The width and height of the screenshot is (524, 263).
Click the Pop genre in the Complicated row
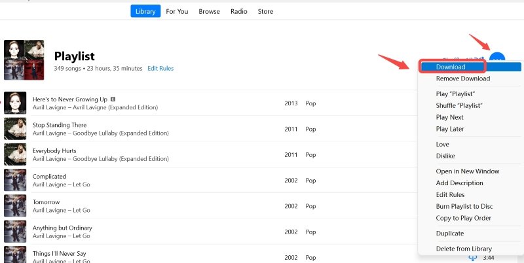pyautogui.click(x=310, y=180)
